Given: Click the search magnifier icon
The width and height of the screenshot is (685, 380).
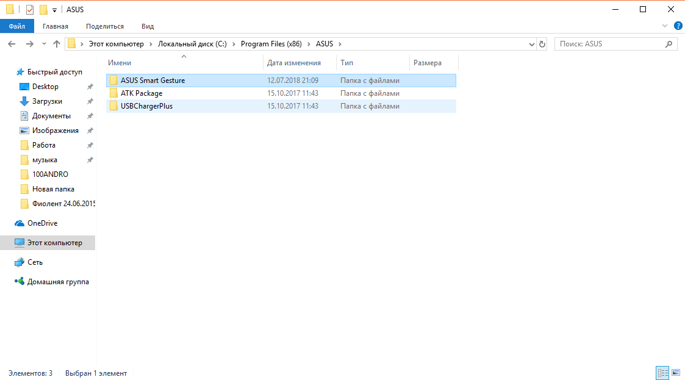Looking at the screenshot, I should tap(669, 44).
